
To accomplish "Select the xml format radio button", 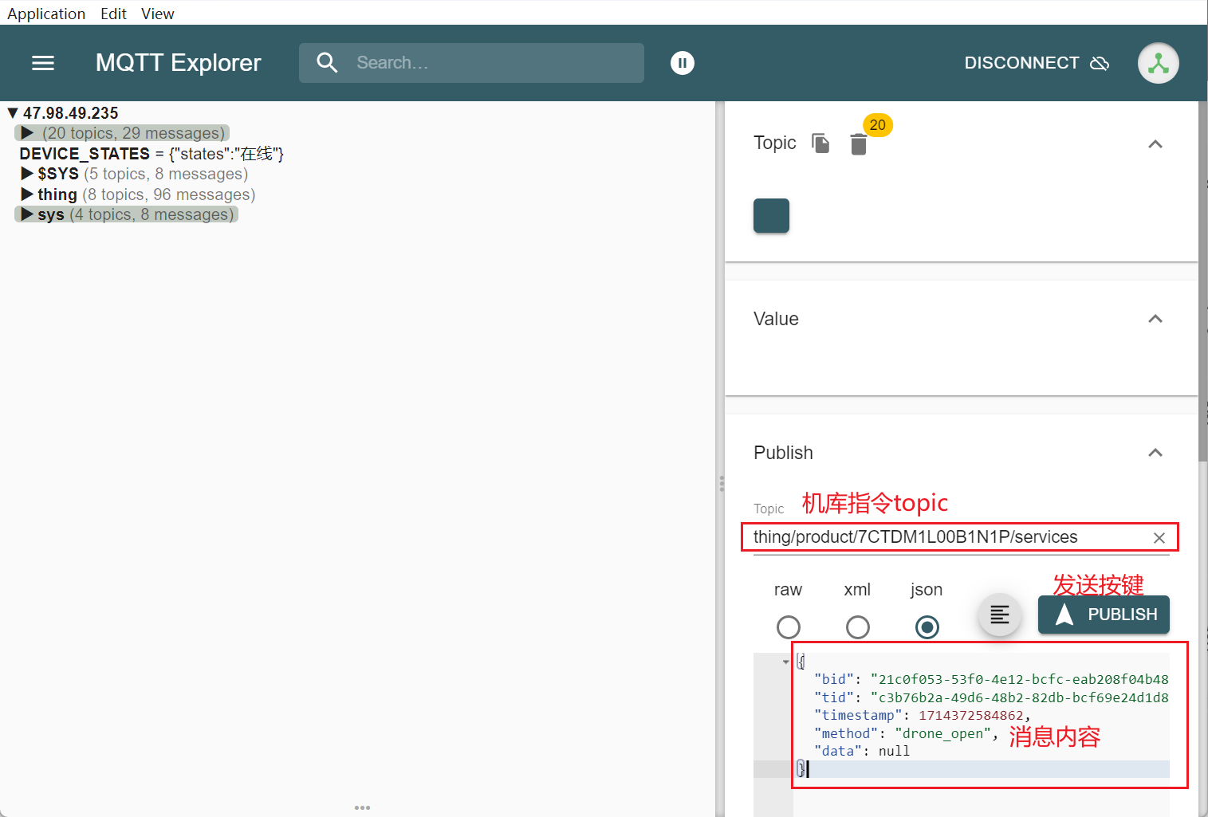I will click(x=857, y=627).
